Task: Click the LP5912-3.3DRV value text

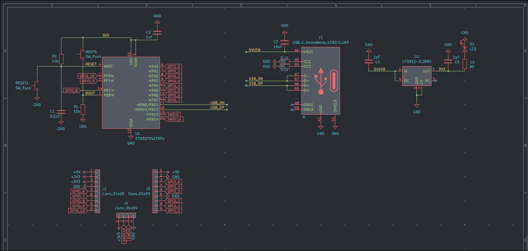Action: (x=416, y=61)
